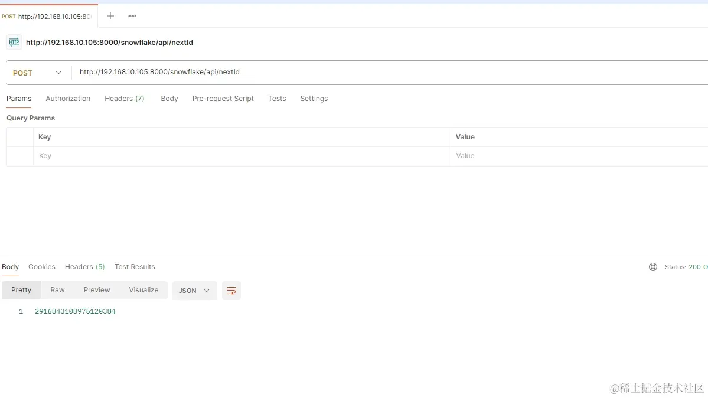This screenshot has width=708, height=398.
Task: Click the Status: 200 text
Action: click(x=686, y=267)
